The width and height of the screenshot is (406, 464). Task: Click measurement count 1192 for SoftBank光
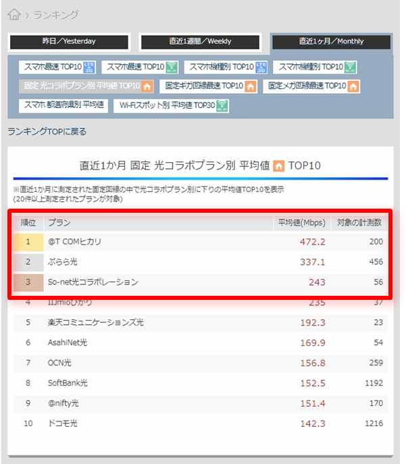click(374, 383)
